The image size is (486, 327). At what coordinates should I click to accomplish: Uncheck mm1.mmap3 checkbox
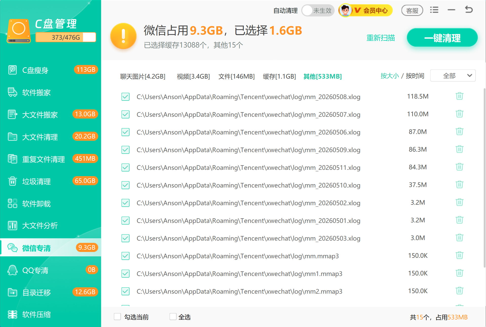tap(126, 274)
